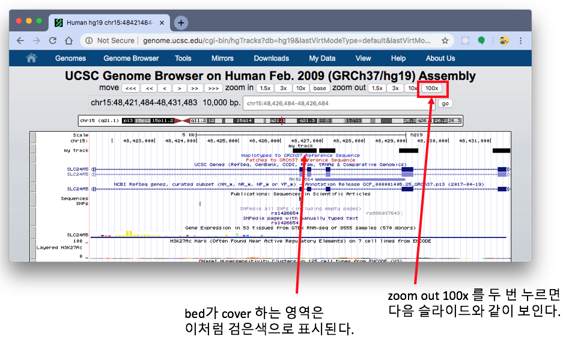
Task: Open the Help menu
Action: pos(398,58)
